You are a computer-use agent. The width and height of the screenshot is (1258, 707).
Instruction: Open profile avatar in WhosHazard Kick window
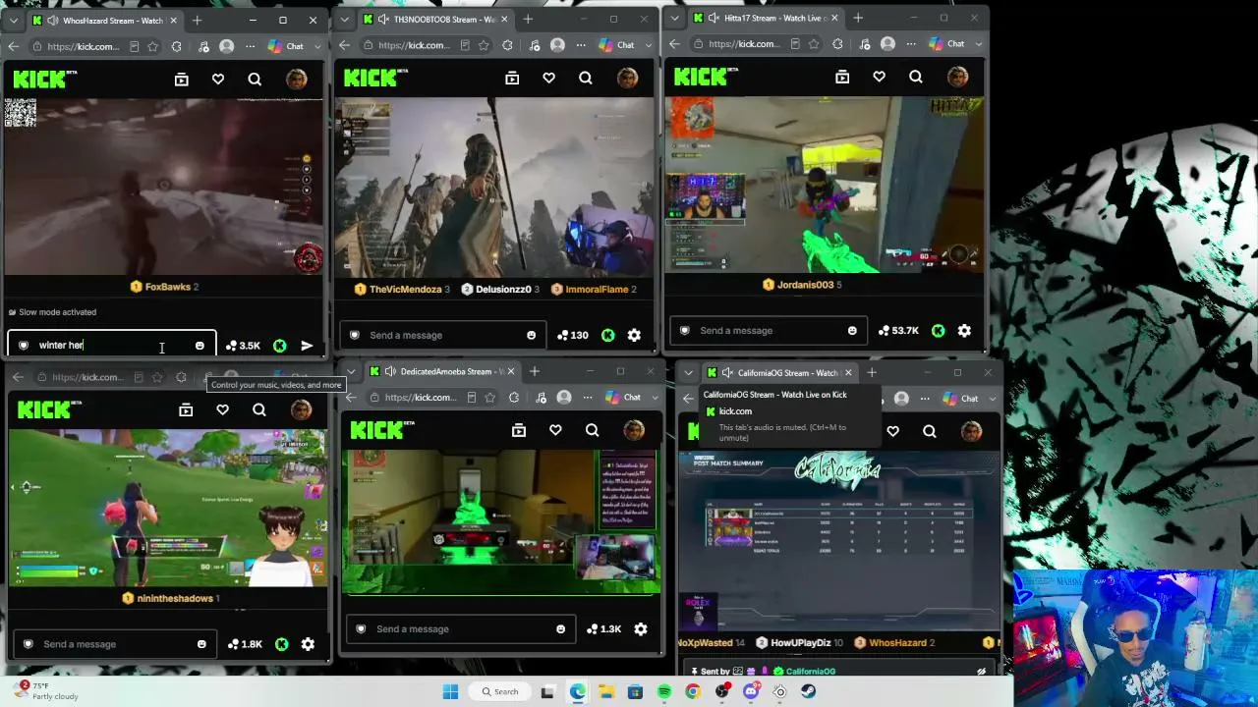[x=296, y=80]
